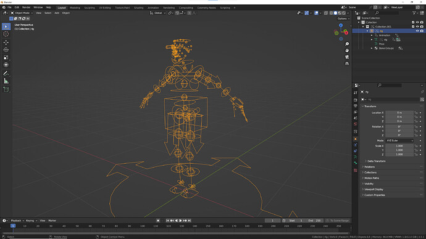The image size is (426, 239).
Task: Select the Add Cube tool
Action: click(x=6, y=89)
